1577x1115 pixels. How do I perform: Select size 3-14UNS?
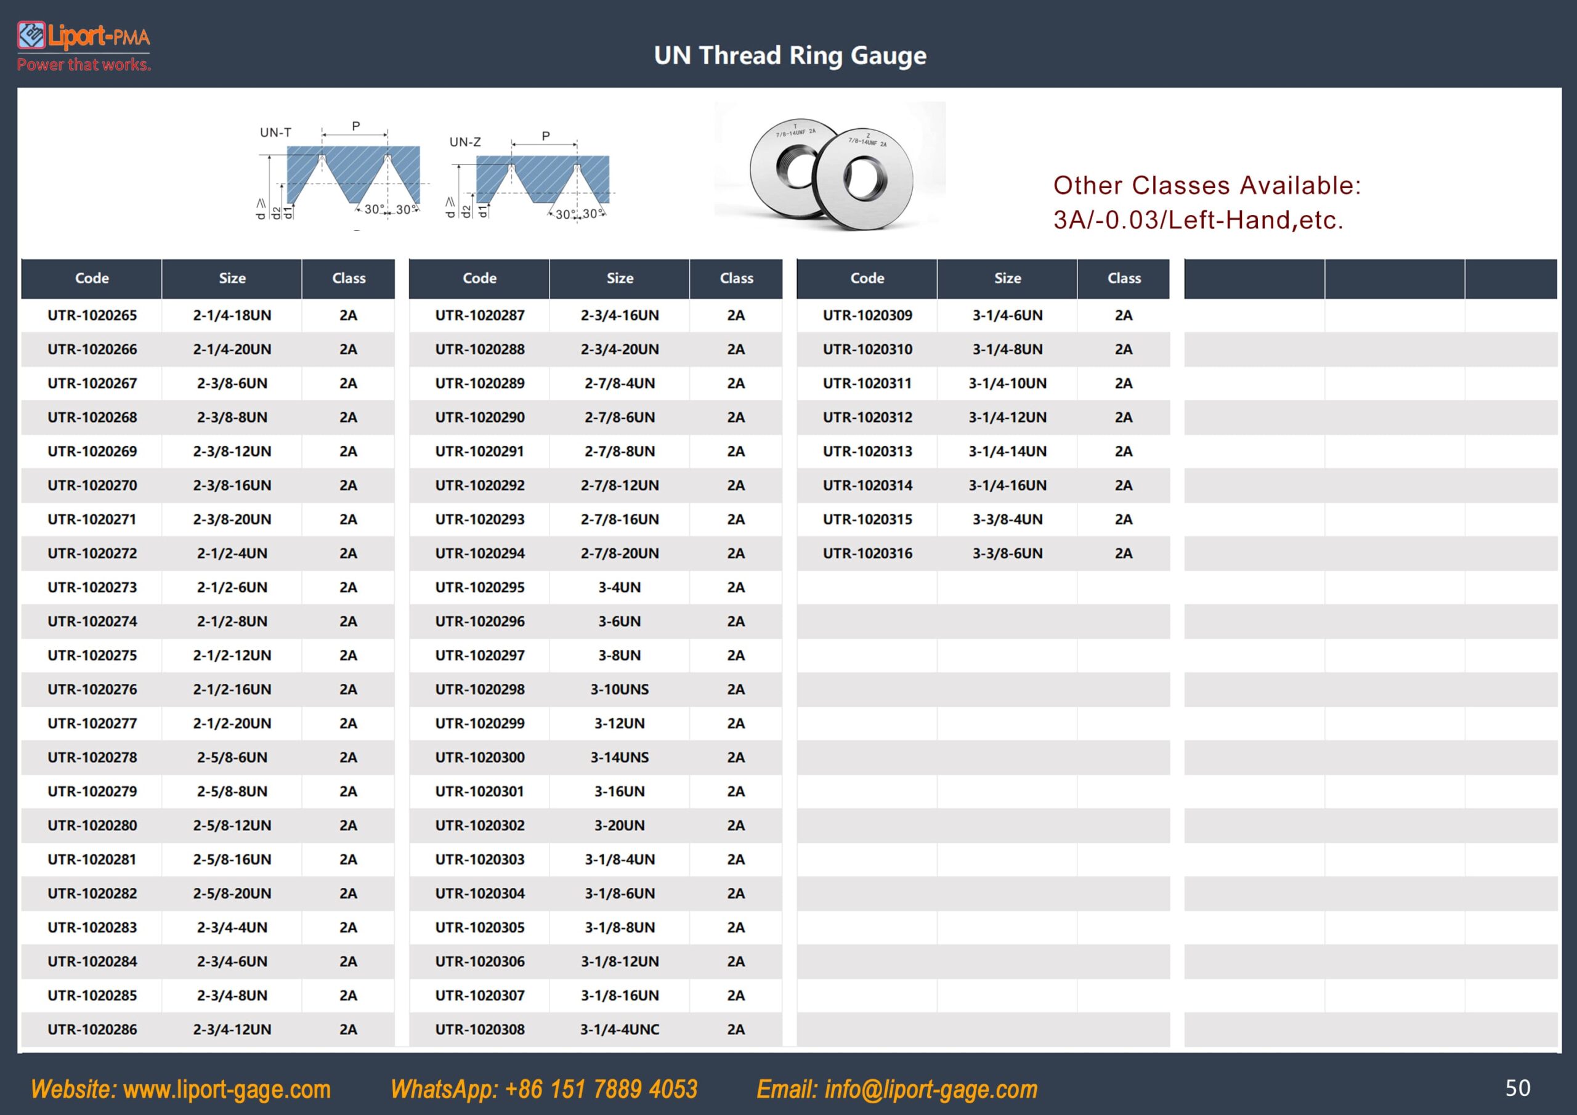click(620, 757)
